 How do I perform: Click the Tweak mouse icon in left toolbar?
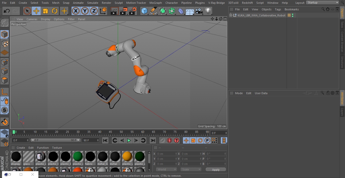[x=5, y=101]
